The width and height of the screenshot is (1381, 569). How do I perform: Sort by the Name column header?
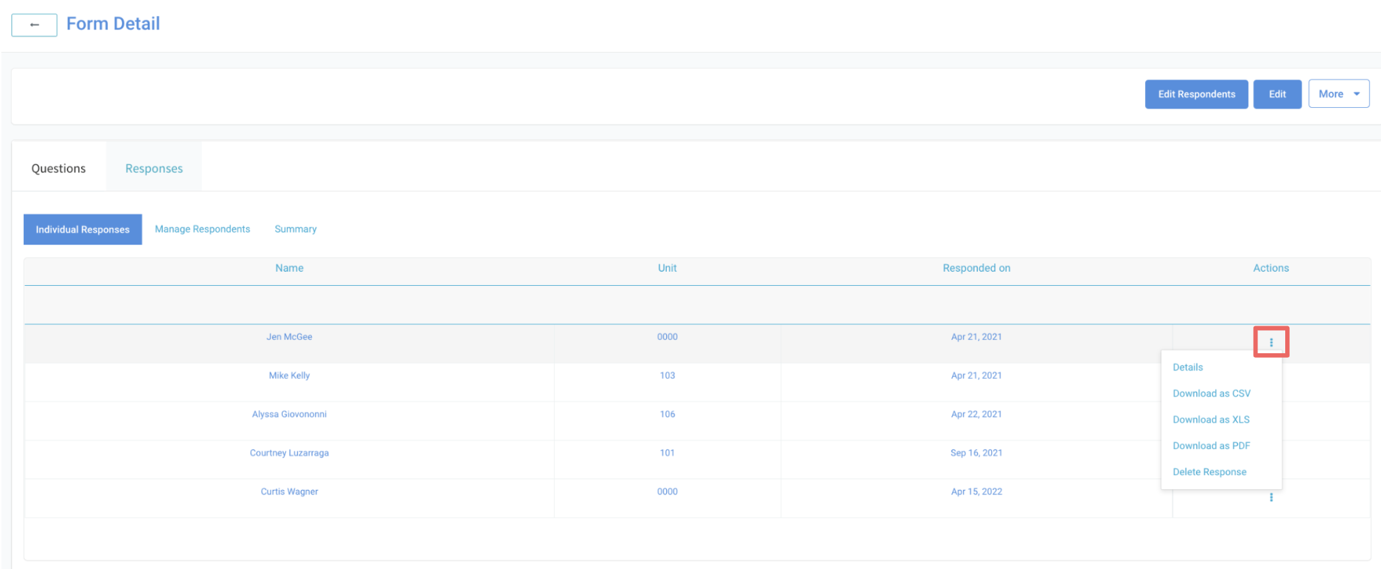[x=289, y=268]
